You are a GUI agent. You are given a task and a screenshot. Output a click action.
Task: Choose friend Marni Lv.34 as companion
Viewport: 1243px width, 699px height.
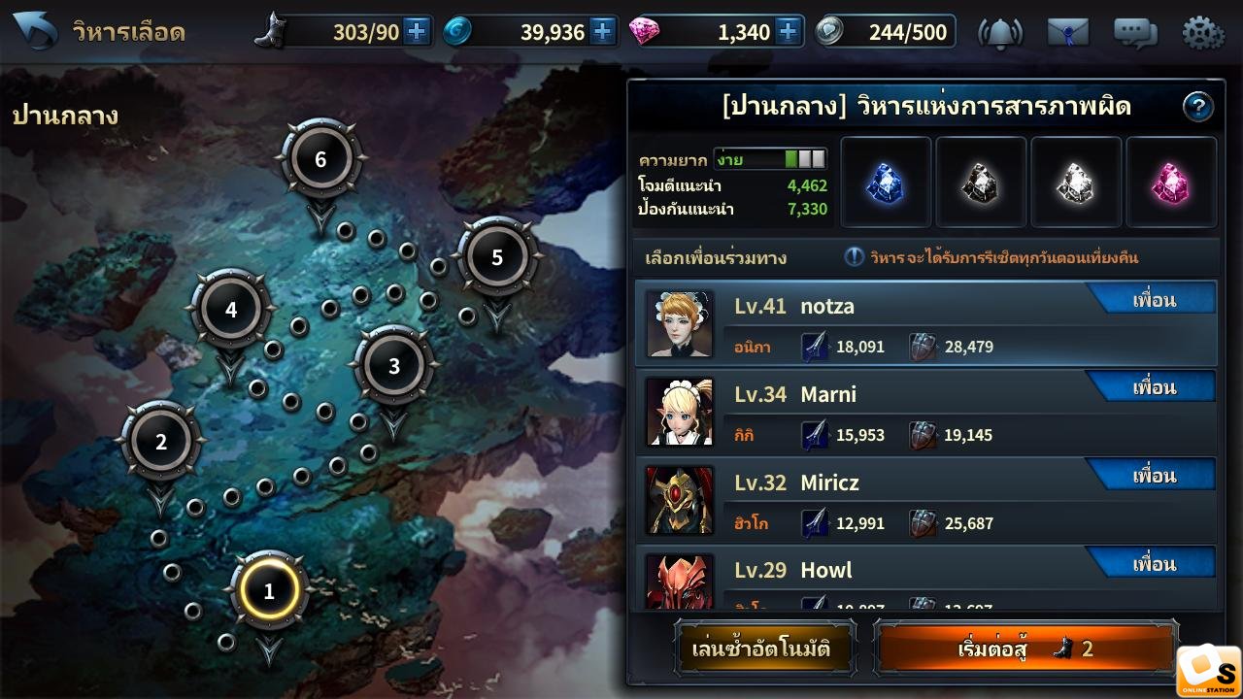925,412
